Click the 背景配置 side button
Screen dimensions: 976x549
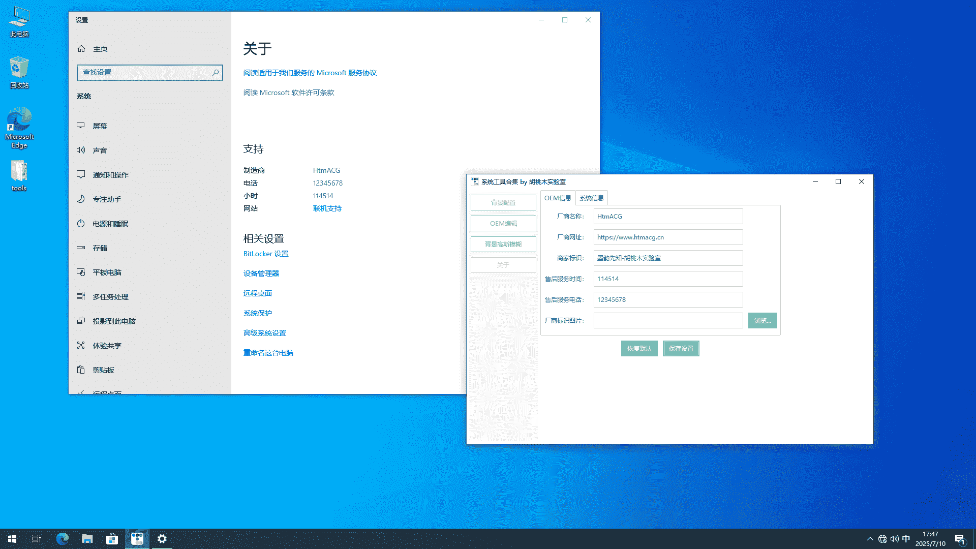[503, 202]
